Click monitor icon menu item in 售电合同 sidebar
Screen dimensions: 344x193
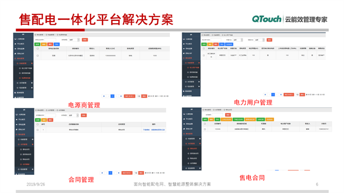188,114
